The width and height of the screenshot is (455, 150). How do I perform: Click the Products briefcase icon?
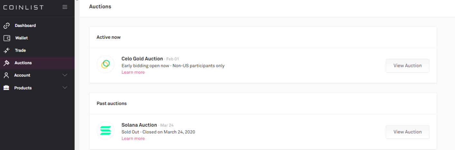[6, 88]
